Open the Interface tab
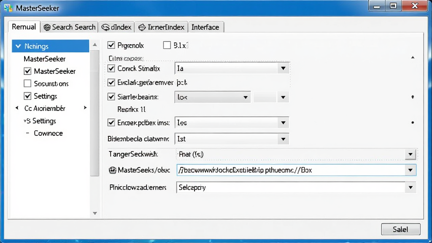This screenshot has width=432, height=243. point(205,27)
